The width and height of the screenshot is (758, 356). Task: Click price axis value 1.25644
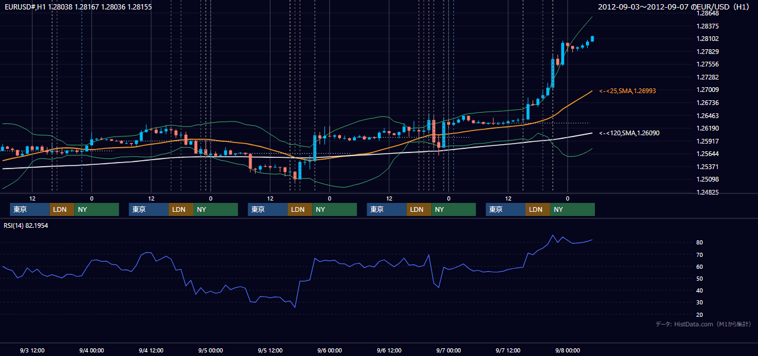tap(707, 154)
